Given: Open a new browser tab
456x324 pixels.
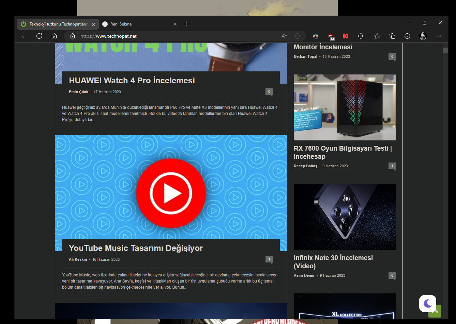Looking at the screenshot, I should (186, 24).
